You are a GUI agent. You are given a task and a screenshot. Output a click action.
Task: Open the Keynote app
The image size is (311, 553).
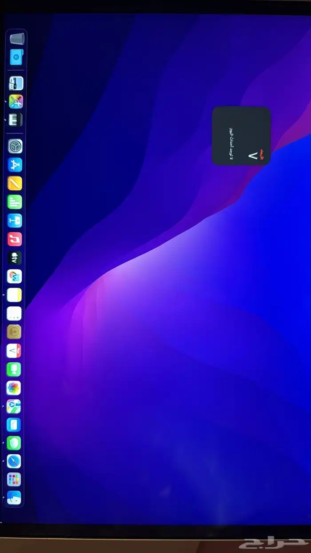point(15,220)
